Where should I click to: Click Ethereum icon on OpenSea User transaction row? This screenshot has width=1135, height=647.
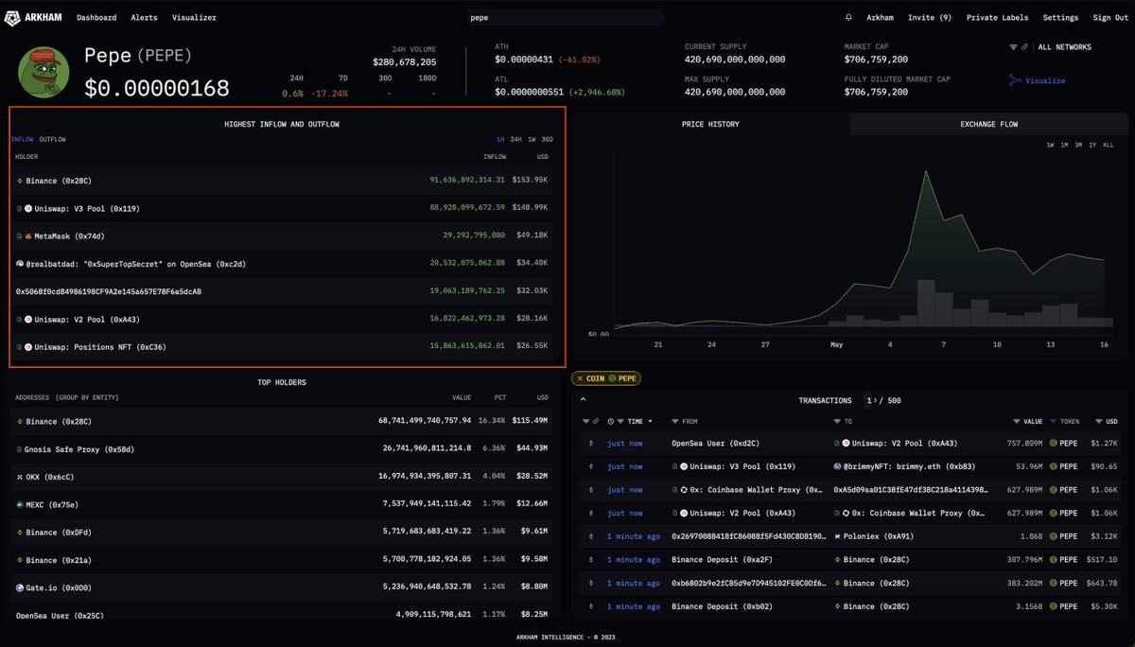(592, 443)
